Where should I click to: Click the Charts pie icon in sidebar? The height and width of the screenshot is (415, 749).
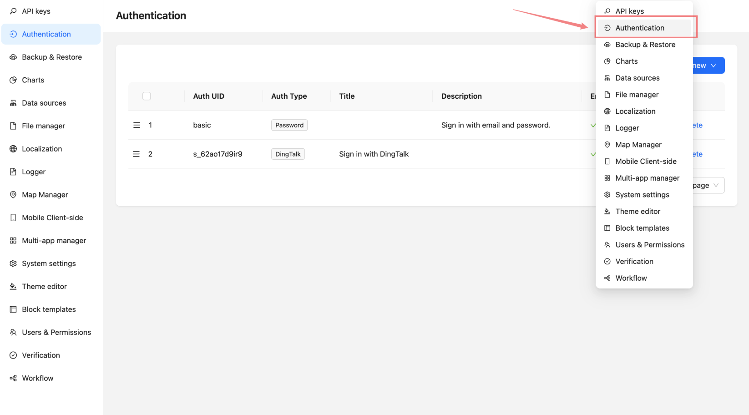[x=13, y=80]
